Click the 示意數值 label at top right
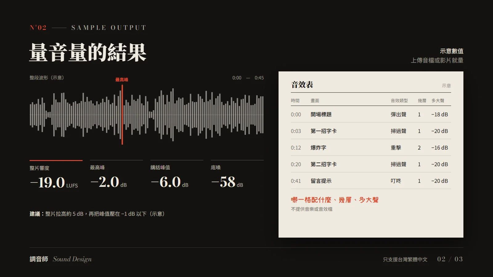The width and height of the screenshot is (493, 277). click(451, 51)
